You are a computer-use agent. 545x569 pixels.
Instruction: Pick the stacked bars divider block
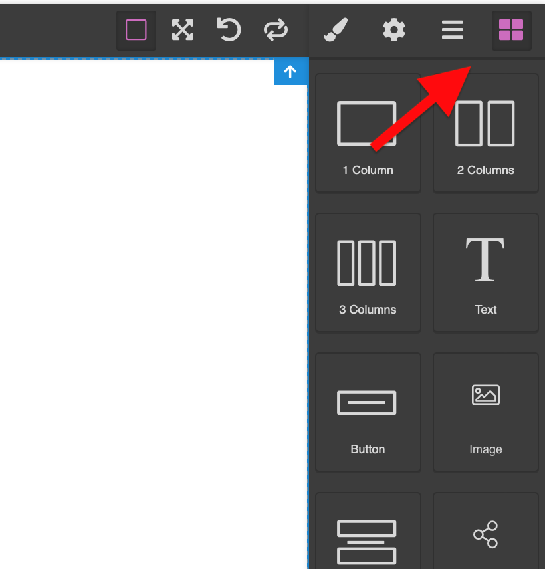368,531
